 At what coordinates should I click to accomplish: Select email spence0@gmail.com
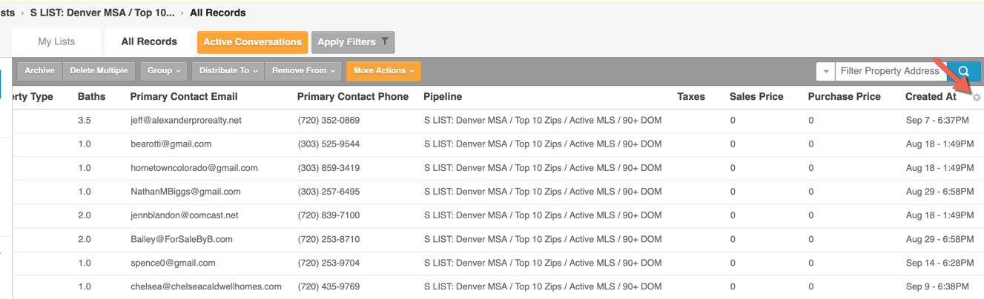pyautogui.click(x=173, y=263)
